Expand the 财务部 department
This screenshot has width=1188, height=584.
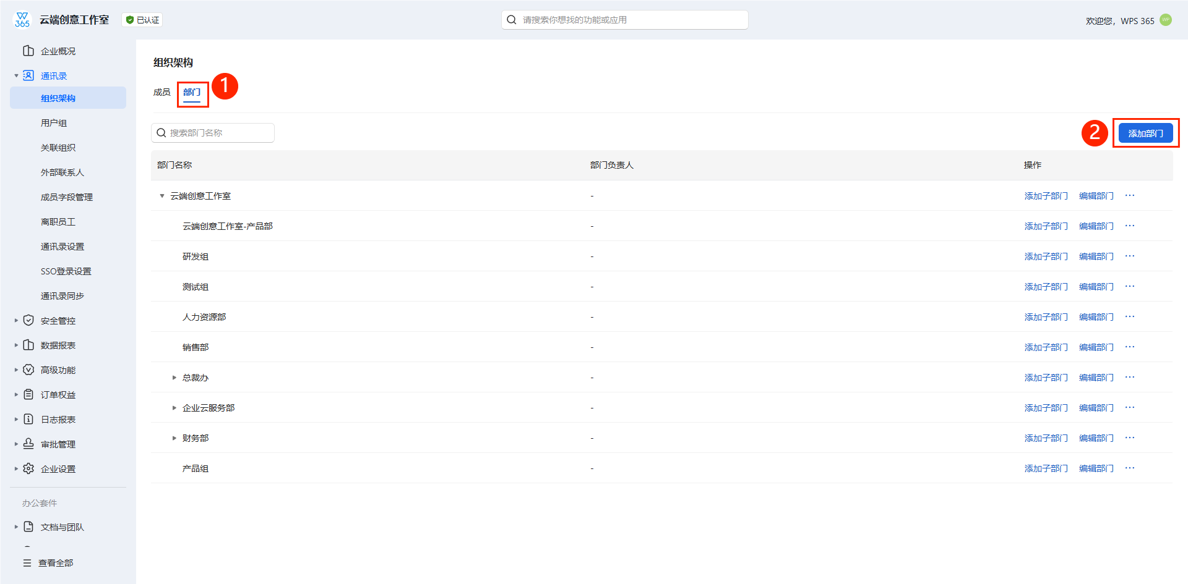(174, 438)
